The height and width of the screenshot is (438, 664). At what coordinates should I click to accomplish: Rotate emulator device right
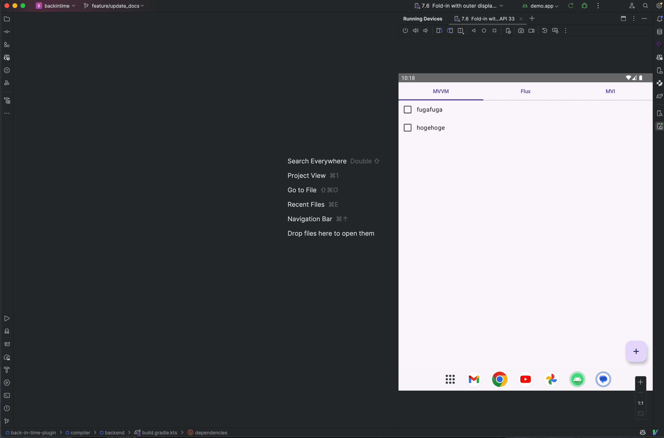coord(450,31)
